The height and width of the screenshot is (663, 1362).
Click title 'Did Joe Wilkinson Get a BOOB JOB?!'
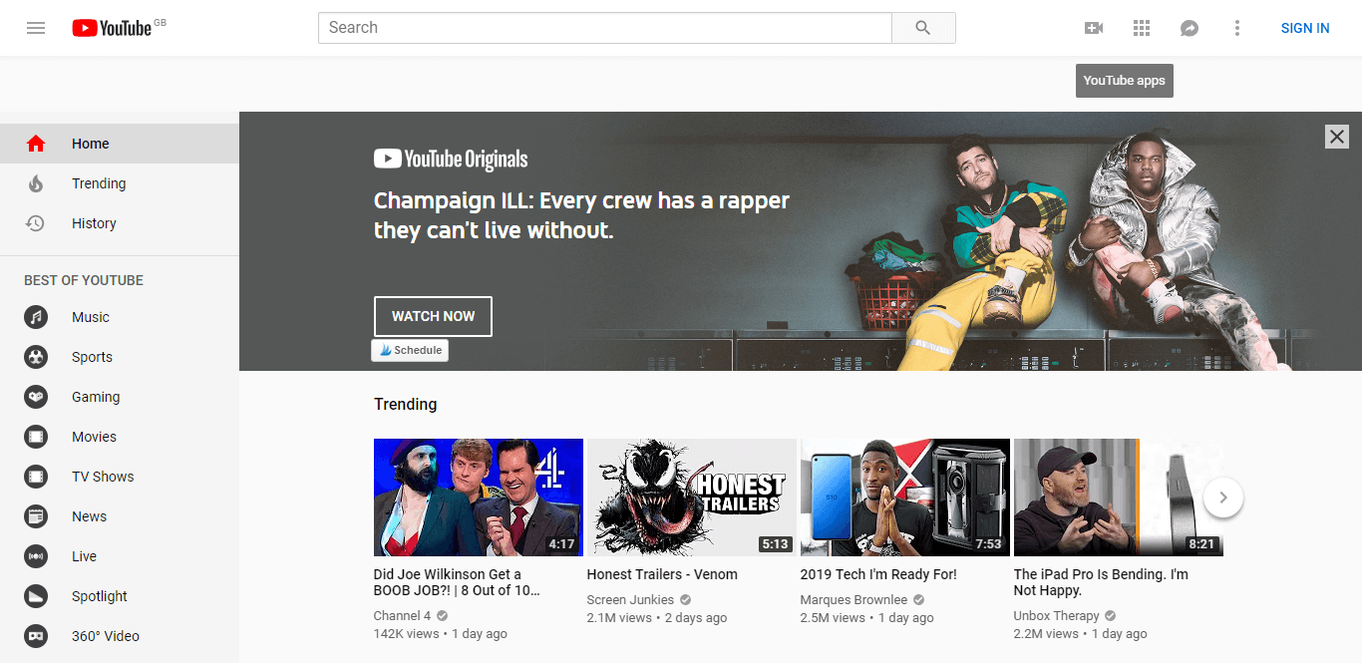pyautogui.click(x=458, y=582)
